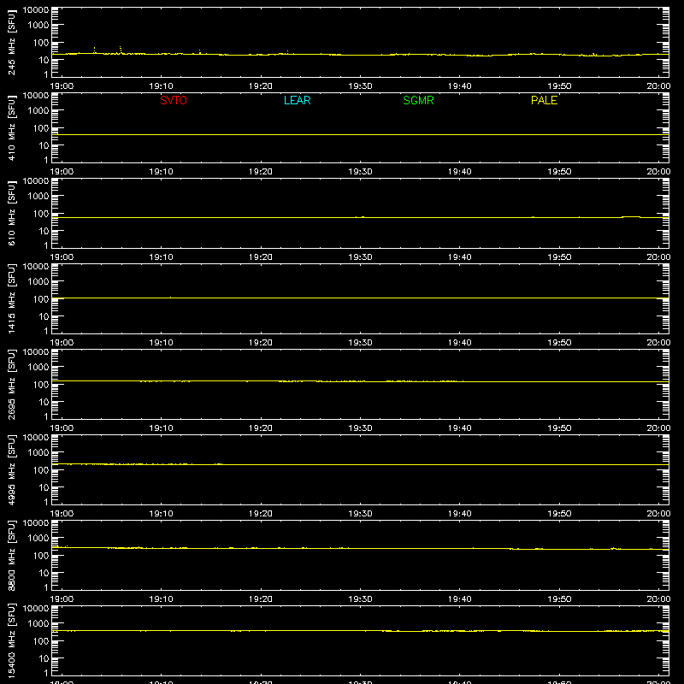
Task: Click 19:00 tick under the 410 MHz plot
Action: coord(62,172)
